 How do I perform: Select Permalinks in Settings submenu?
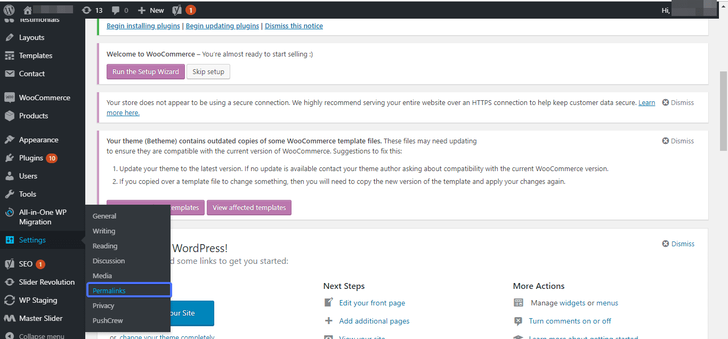pyautogui.click(x=128, y=290)
